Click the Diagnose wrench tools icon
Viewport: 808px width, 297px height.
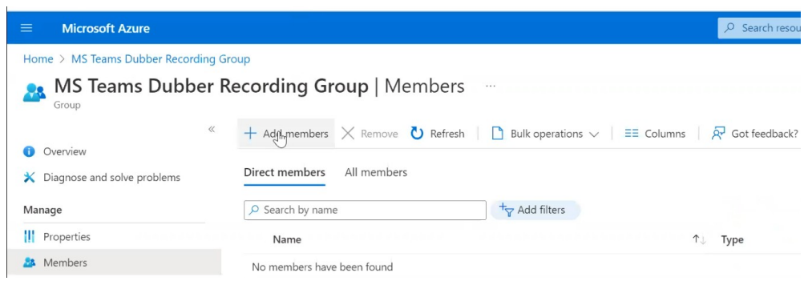30,178
